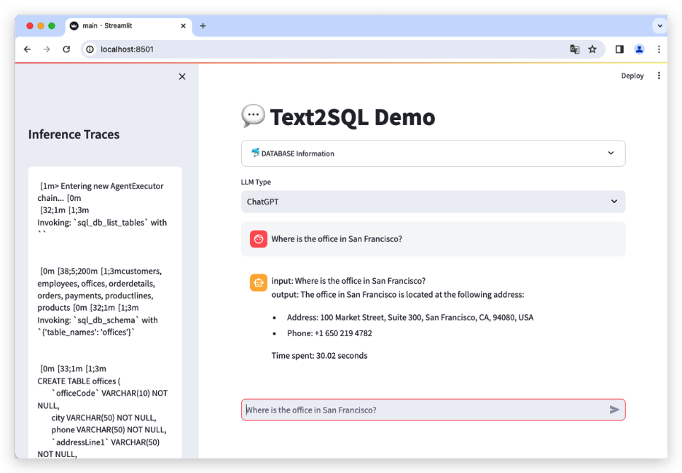Close the main · Streamlit tab
This screenshot has width=682, height=473.
[x=183, y=26]
